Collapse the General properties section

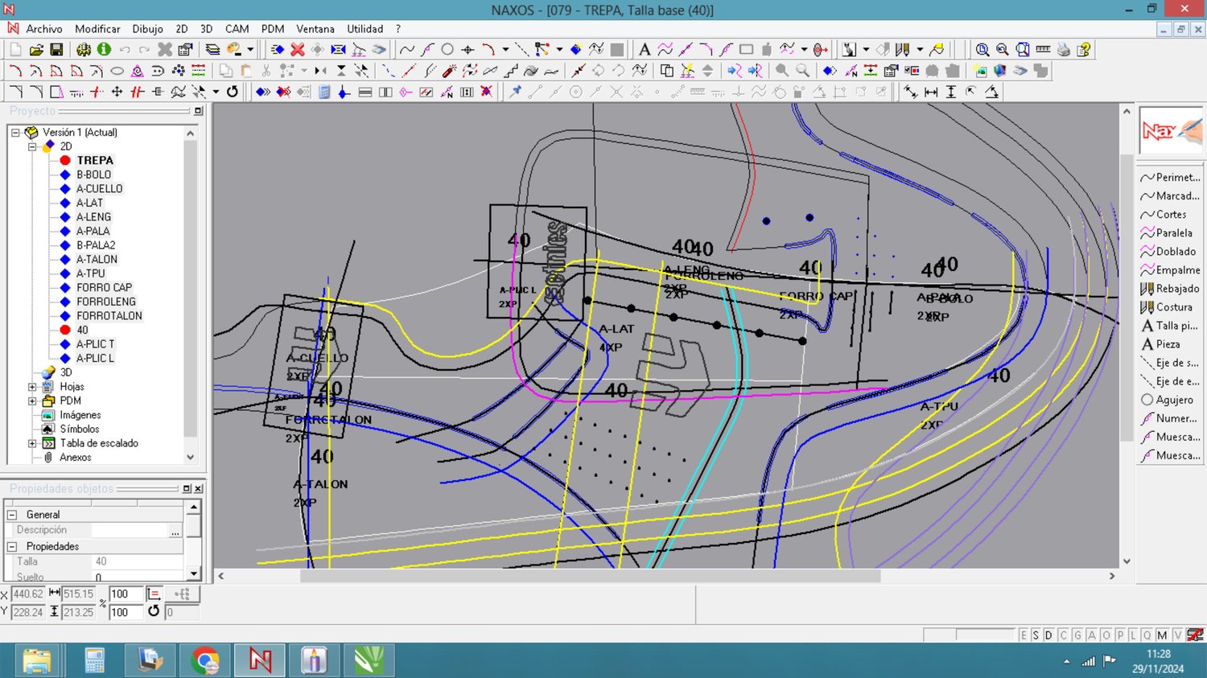click(12, 515)
